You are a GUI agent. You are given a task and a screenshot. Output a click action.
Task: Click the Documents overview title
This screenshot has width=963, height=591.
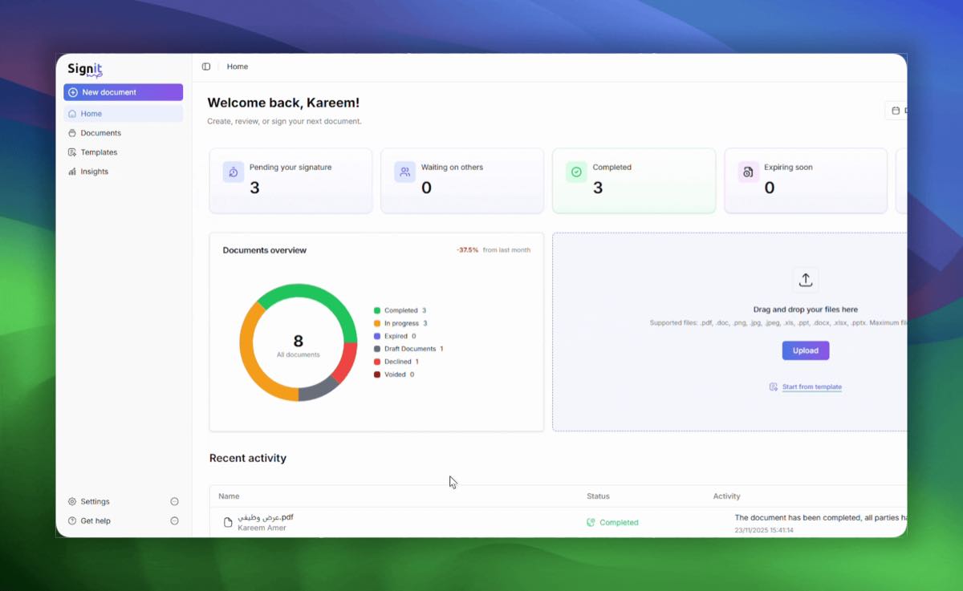point(265,250)
